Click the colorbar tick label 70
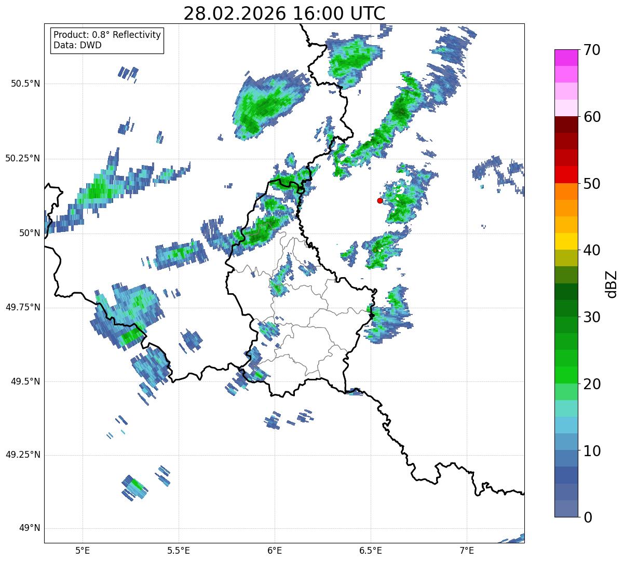624x561 pixels. point(592,50)
